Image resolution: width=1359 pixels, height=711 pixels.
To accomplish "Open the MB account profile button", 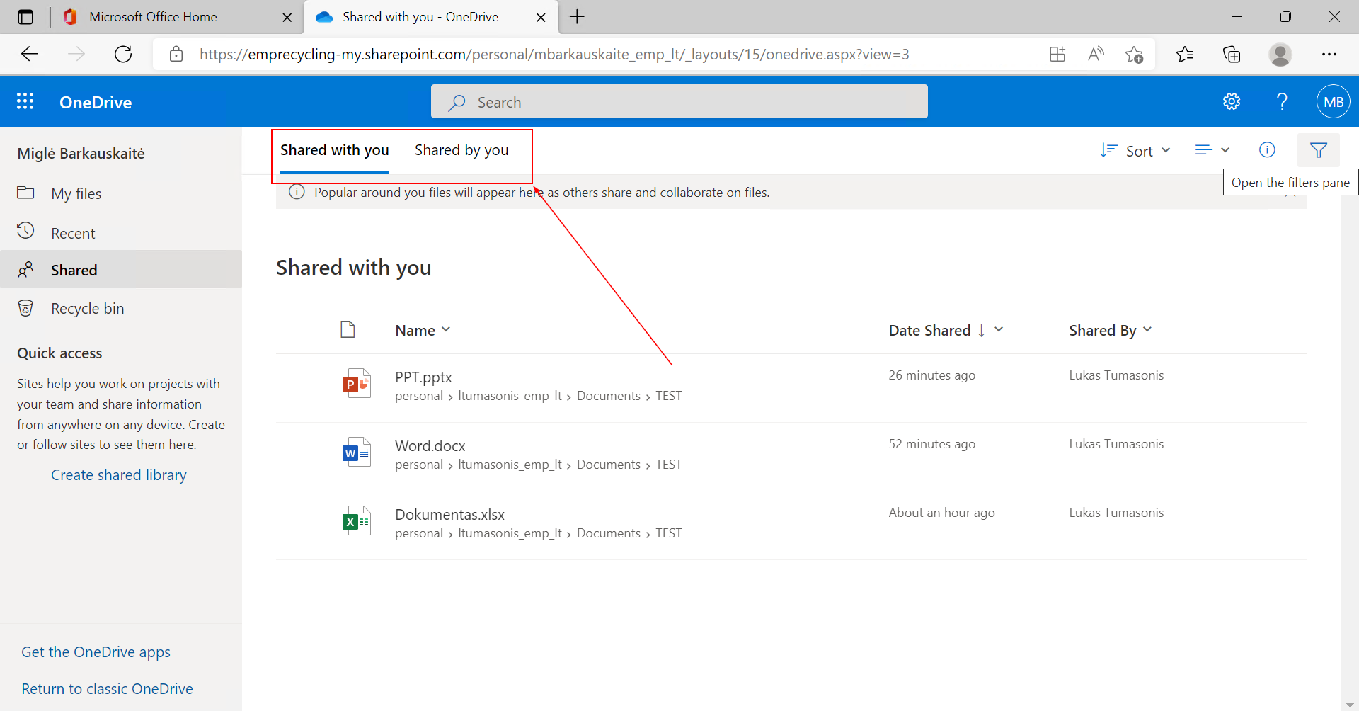I will click(x=1333, y=101).
